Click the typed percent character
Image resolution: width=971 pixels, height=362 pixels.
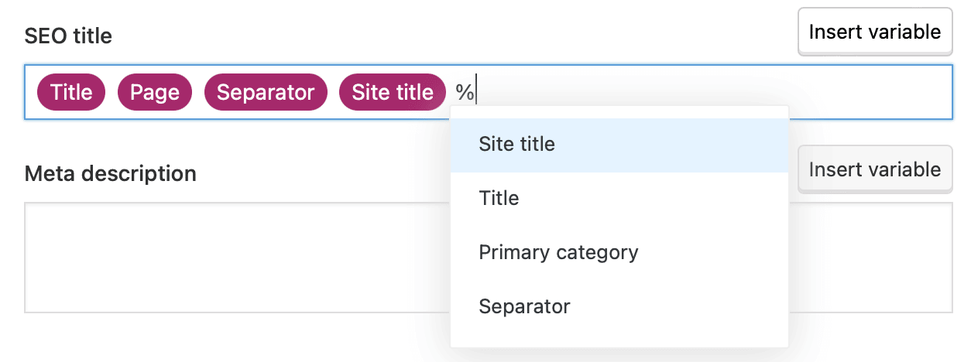(465, 93)
